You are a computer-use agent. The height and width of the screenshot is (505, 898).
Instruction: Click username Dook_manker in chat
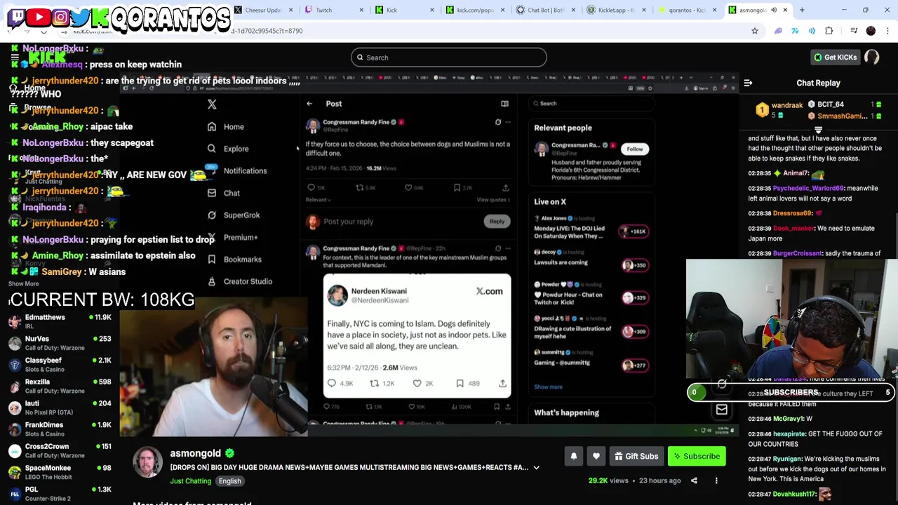click(x=793, y=228)
